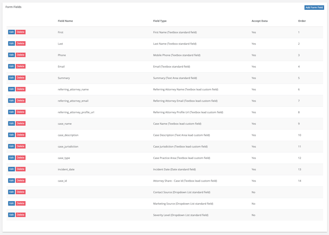Viewport: 329px width, 235px height.
Task: Delete the Marketing Source dropdown field
Action: point(21,203)
